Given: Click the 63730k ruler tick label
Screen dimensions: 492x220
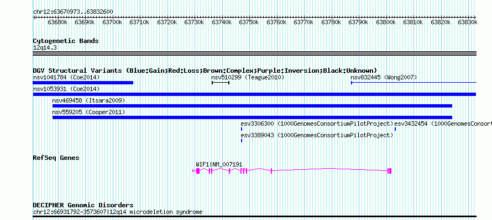Looking at the screenshot, I should 194,22.
